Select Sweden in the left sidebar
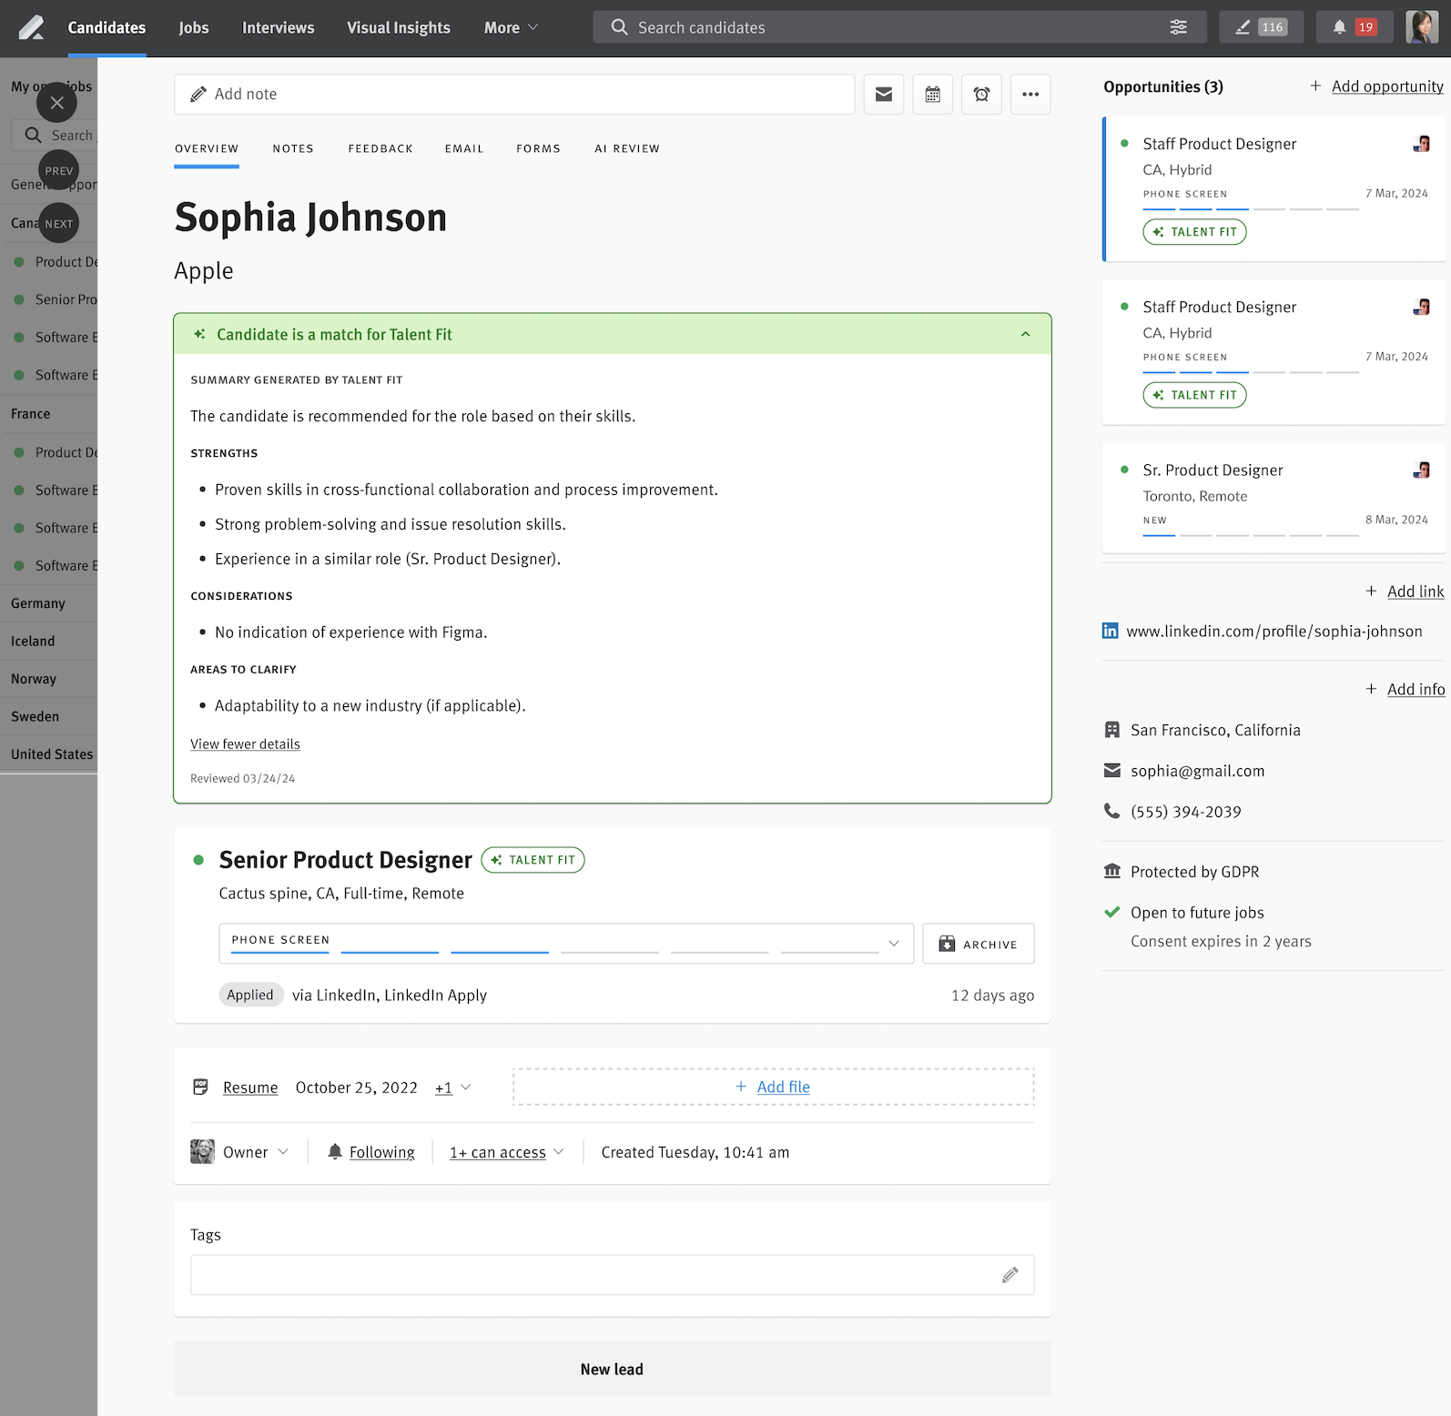The width and height of the screenshot is (1451, 1416). click(x=35, y=717)
